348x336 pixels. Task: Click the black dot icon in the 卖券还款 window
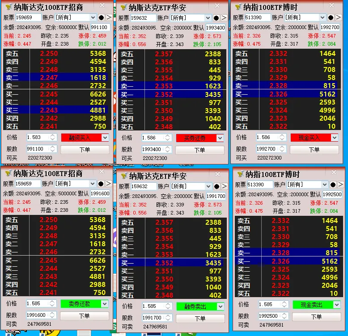(101, 184)
